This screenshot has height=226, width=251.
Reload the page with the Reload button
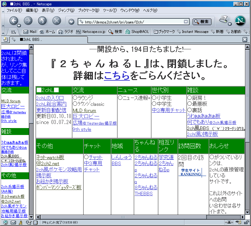pos(42,21)
